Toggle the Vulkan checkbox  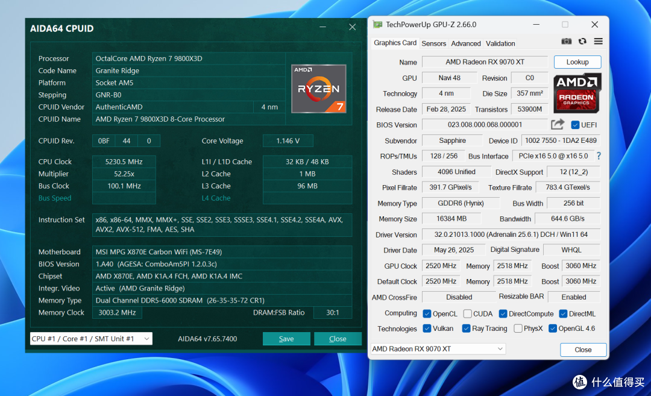[x=427, y=328]
